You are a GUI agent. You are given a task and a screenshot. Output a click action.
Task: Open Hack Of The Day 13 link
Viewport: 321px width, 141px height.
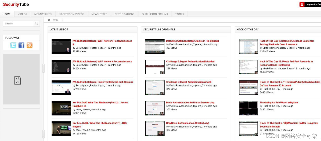point(287,43)
